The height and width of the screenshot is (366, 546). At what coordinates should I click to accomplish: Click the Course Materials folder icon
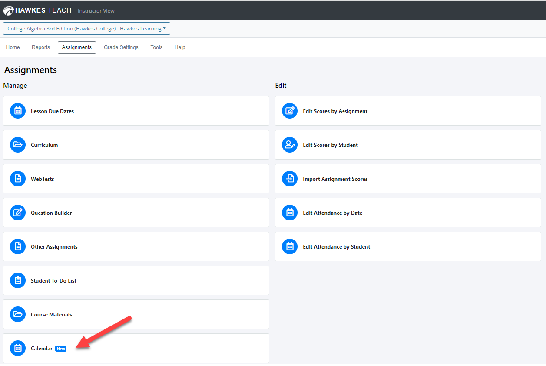pos(18,315)
